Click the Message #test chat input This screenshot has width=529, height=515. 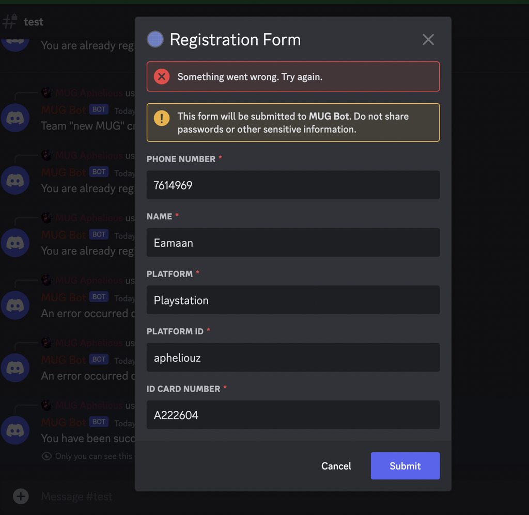(77, 496)
